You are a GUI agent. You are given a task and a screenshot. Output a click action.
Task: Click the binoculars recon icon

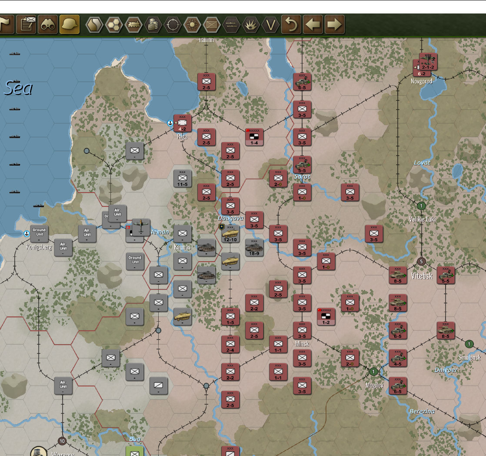(x=48, y=24)
